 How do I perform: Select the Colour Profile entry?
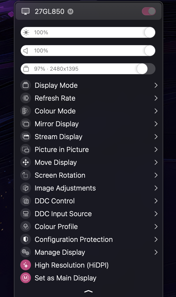(x=56, y=227)
